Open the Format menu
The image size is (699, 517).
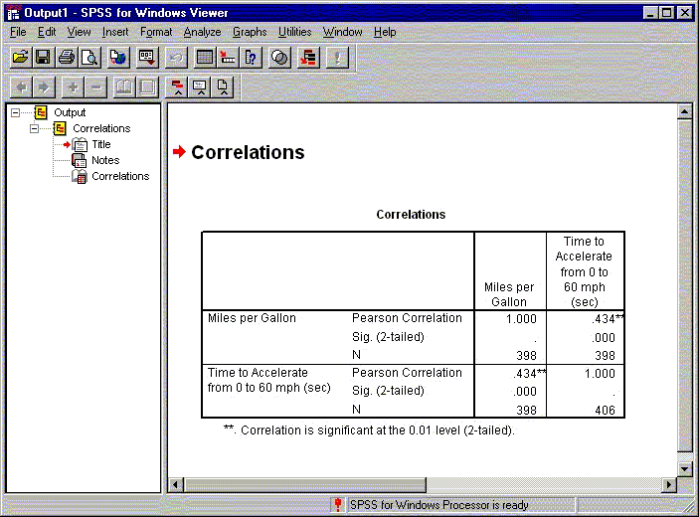(x=156, y=32)
